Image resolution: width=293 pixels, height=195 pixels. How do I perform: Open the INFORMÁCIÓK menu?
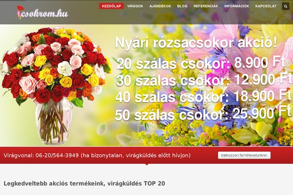tap(236, 6)
